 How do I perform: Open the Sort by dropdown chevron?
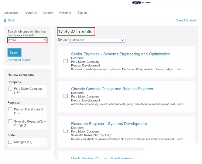123,40
